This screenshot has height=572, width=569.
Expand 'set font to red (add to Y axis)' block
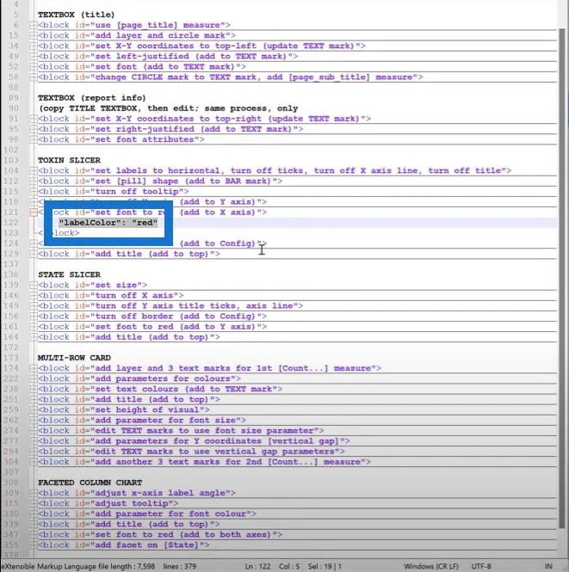click(x=34, y=327)
